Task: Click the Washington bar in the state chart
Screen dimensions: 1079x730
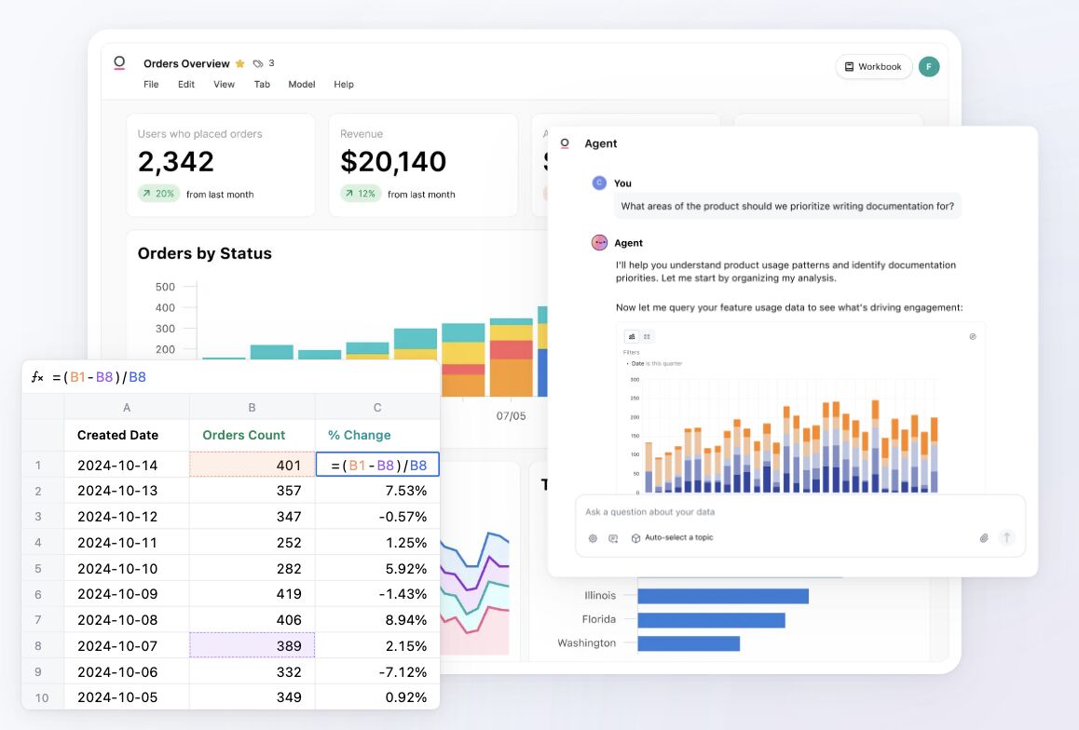Action: pos(689,643)
